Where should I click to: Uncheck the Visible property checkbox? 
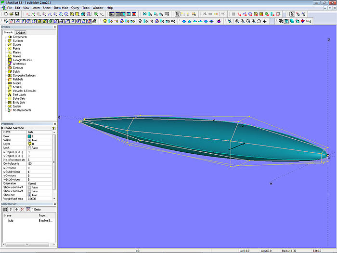(x=30, y=140)
